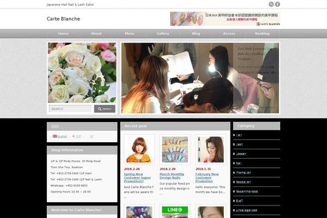This screenshot has width=327, height=218.
Task: Open the Booking menu item
Action: click(262, 33)
